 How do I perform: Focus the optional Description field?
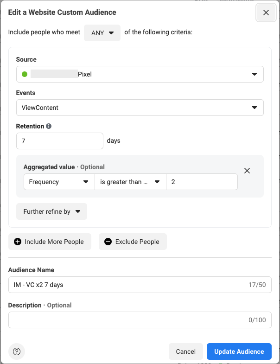[x=140, y=320]
